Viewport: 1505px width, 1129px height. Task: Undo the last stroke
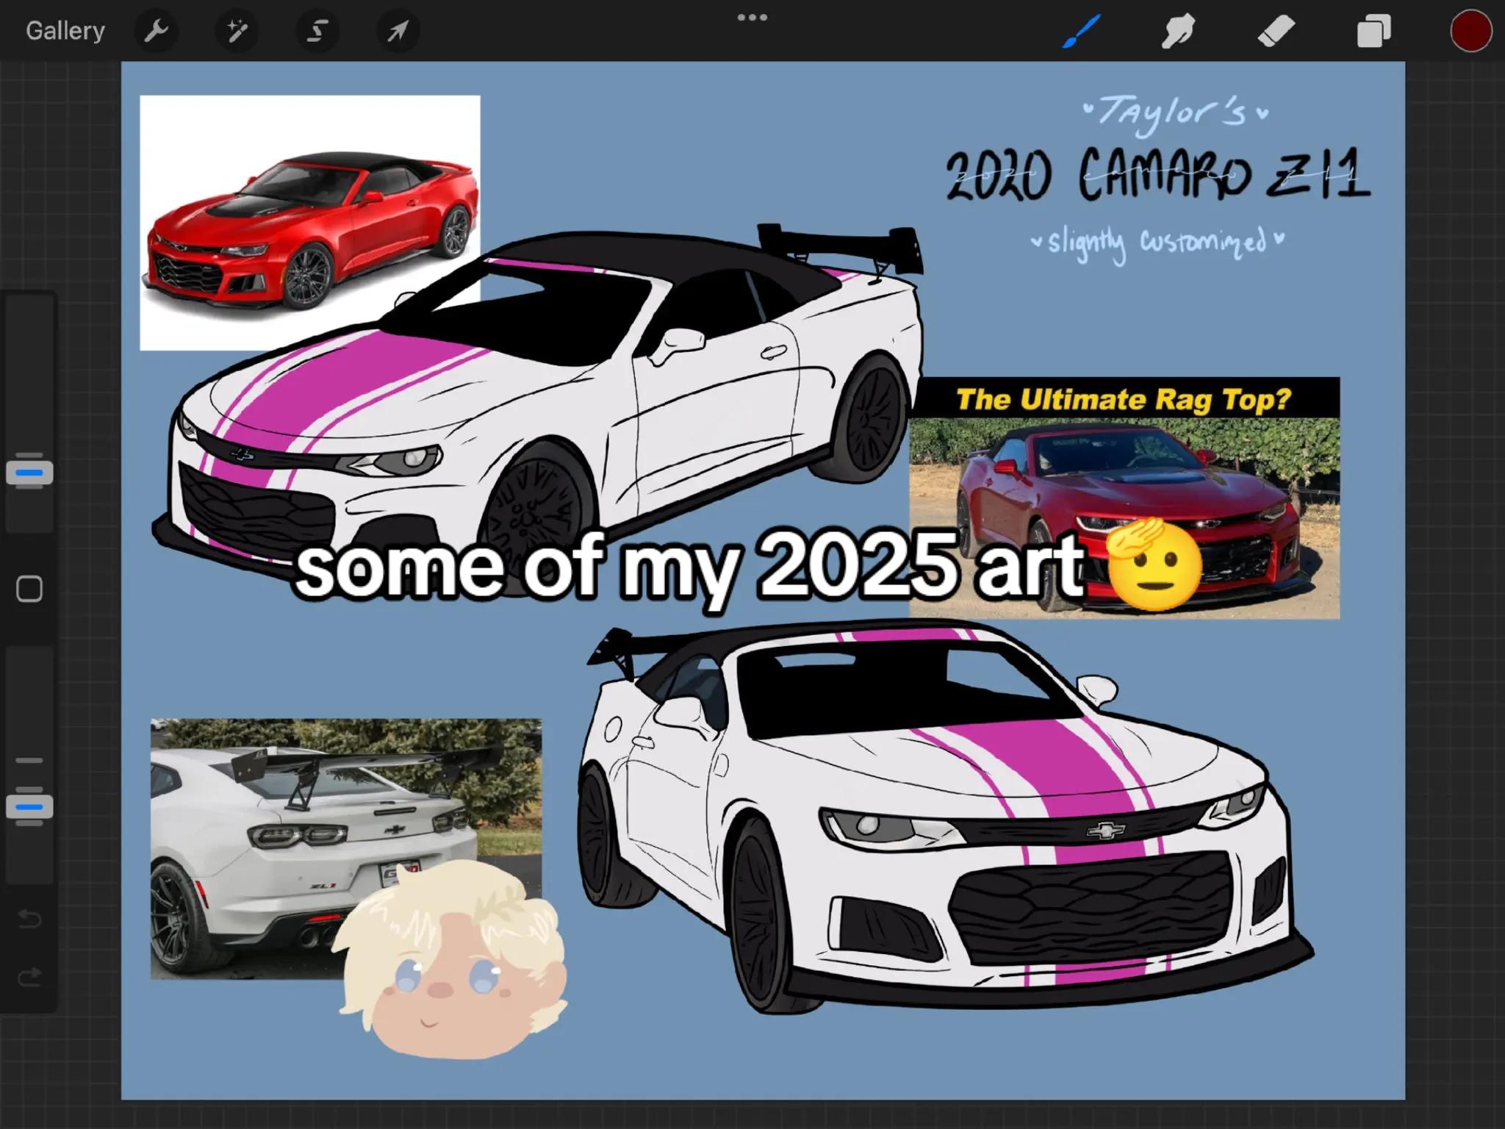point(29,919)
